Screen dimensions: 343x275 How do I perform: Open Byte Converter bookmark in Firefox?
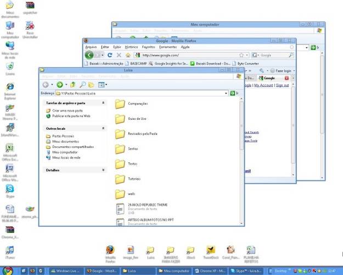click(x=246, y=64)
